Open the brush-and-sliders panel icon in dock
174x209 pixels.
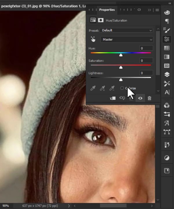tap(167, 114)
